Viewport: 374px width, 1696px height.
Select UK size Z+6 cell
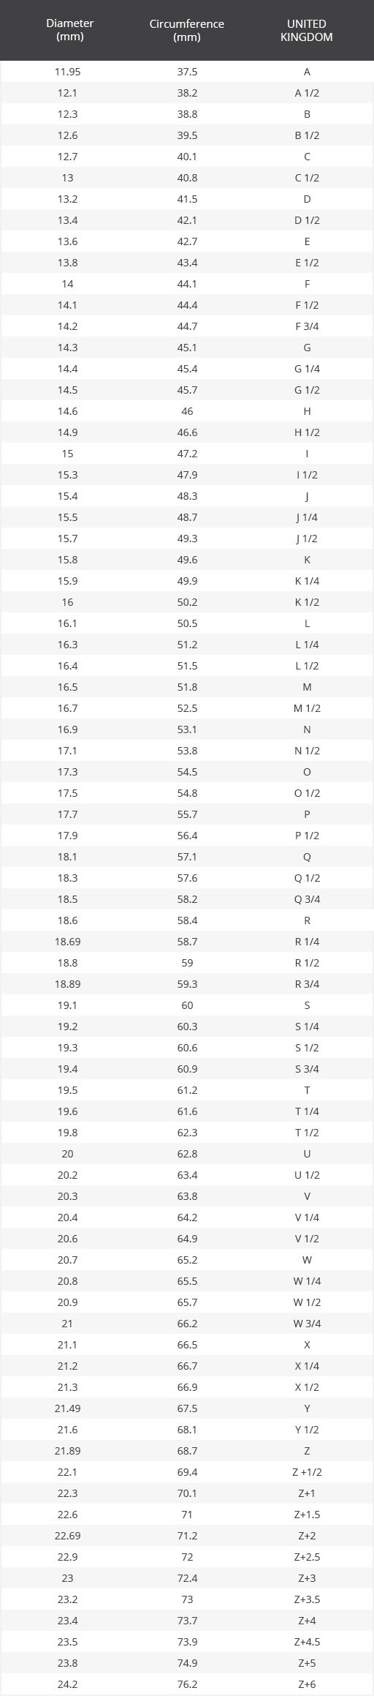(x=307, y=1684)
